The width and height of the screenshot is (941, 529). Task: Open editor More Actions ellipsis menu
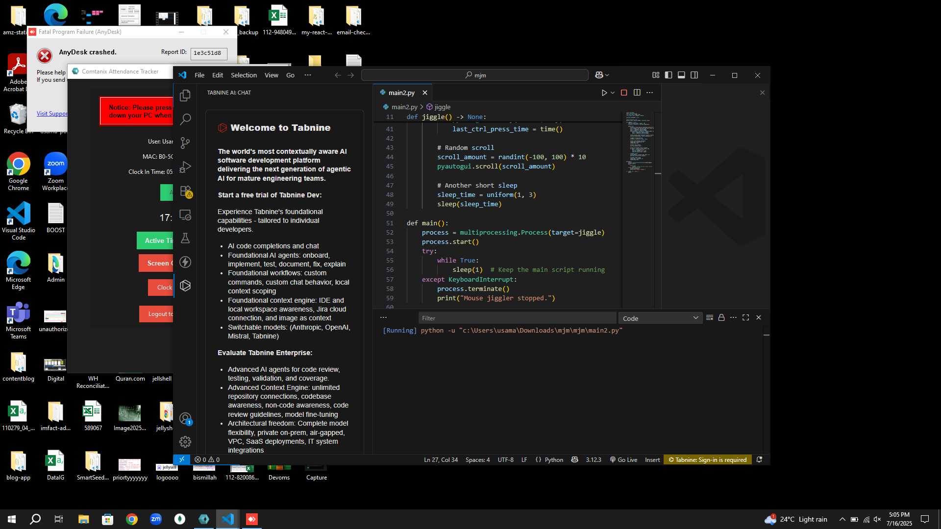click(x=649, y=93)
